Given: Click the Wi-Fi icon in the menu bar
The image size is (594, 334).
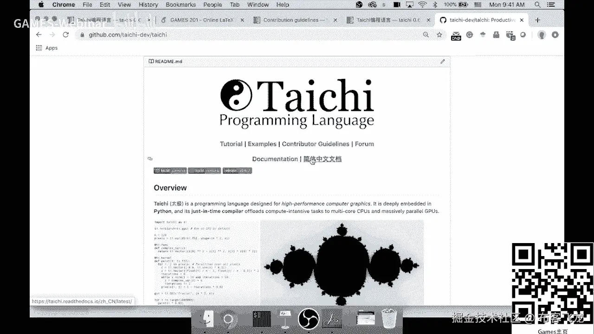Looking at the screenshot, I should [x=422, y=5].
